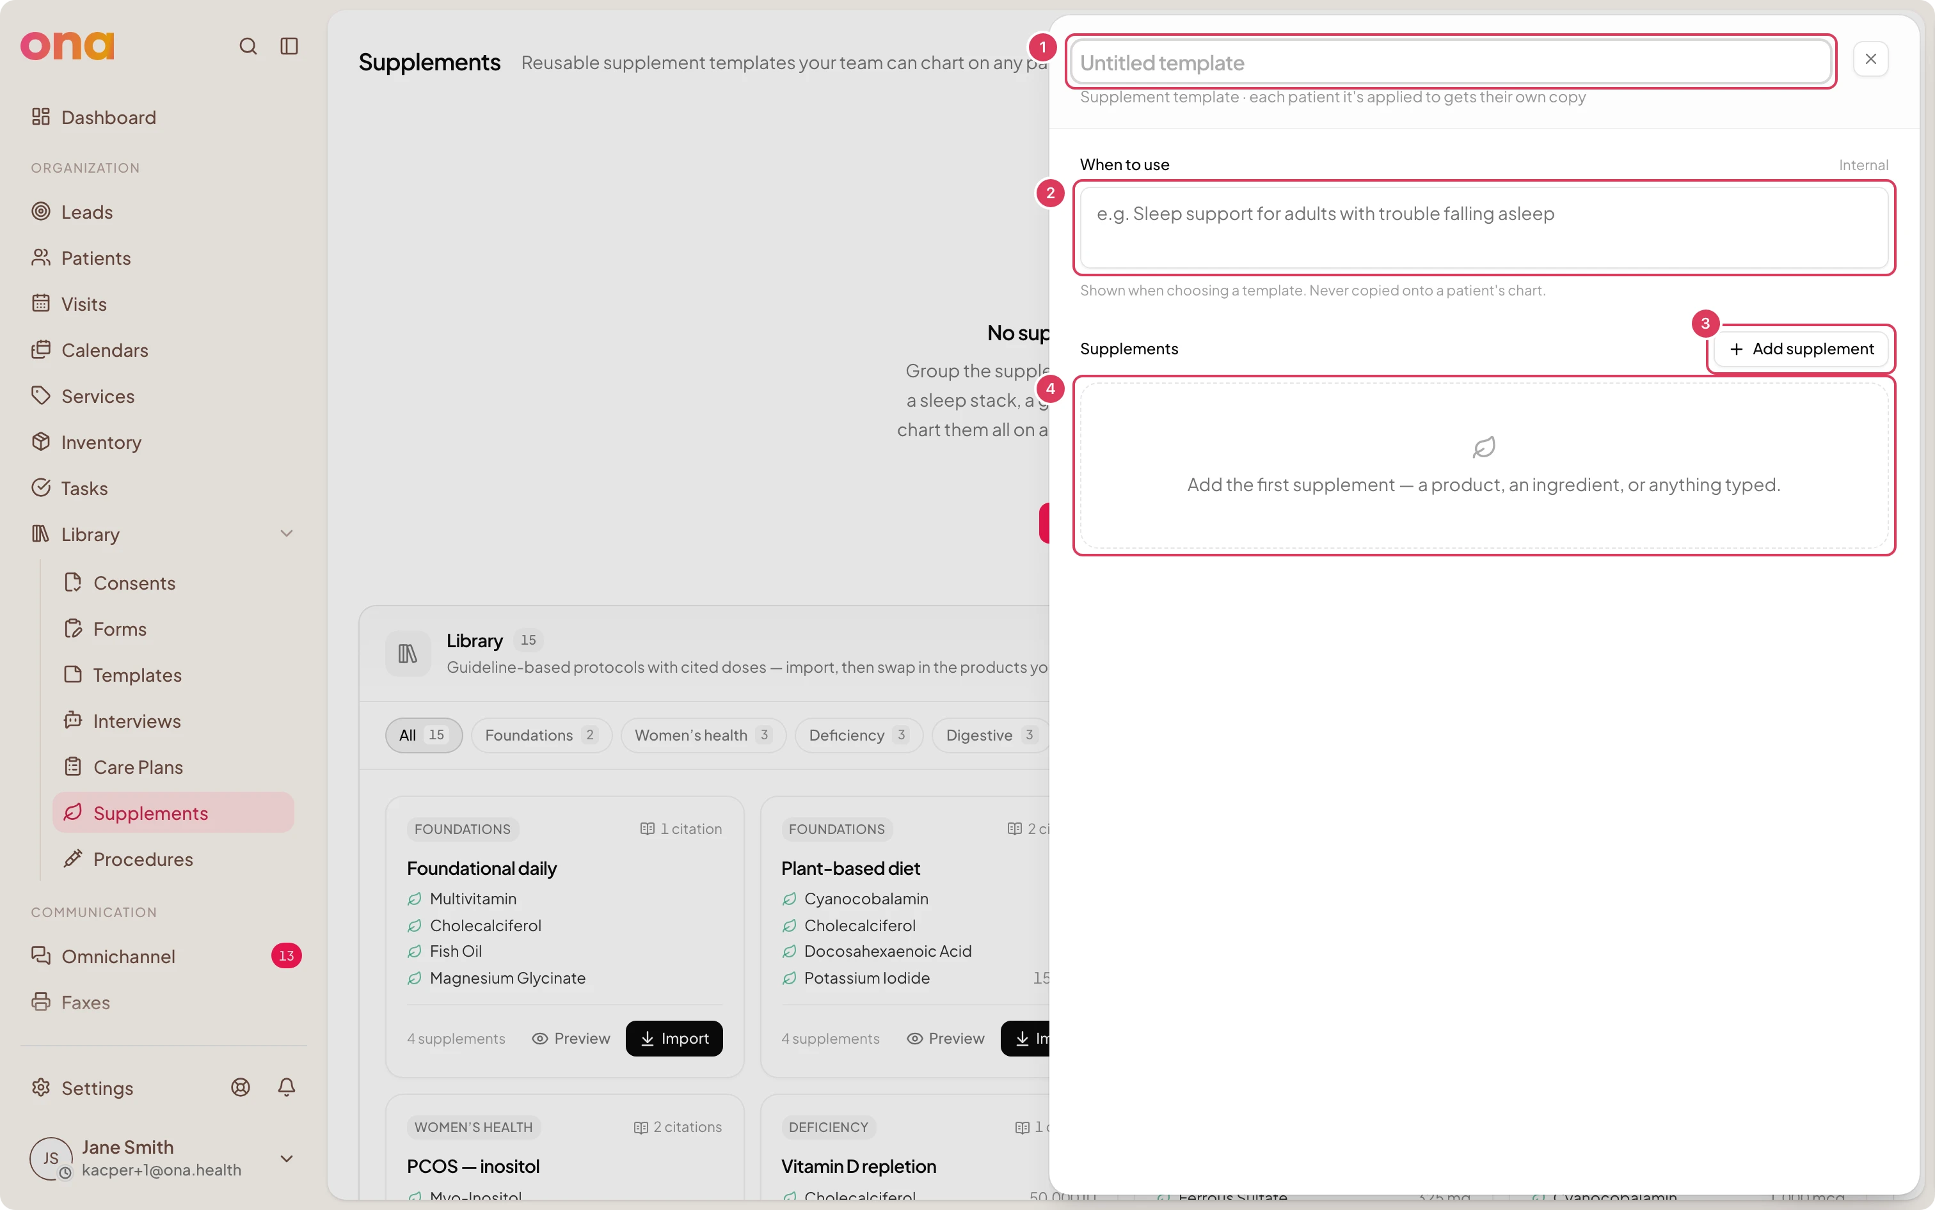Viewport: 1935px width, 1210px height.
Task: Open Care Plans under Library
Action: [x=173, y=767]
